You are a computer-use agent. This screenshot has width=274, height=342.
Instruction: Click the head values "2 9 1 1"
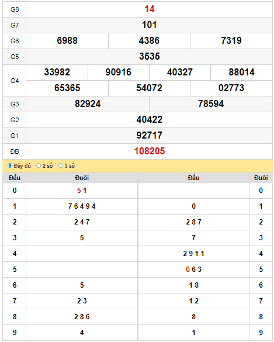[193, 254]
